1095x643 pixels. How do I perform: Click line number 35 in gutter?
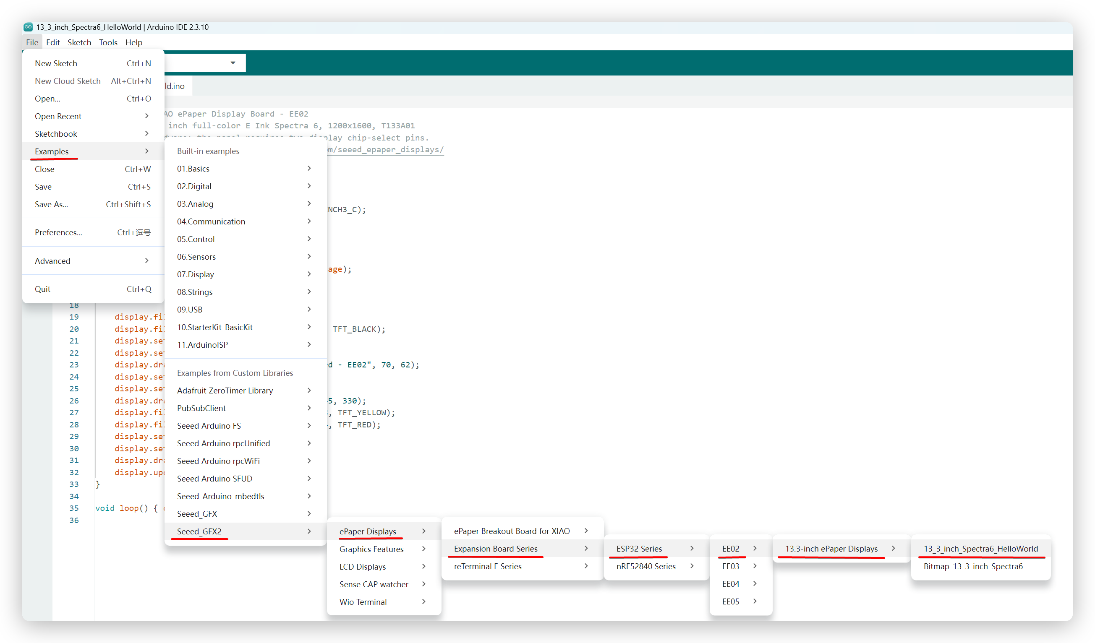(74, 508)
